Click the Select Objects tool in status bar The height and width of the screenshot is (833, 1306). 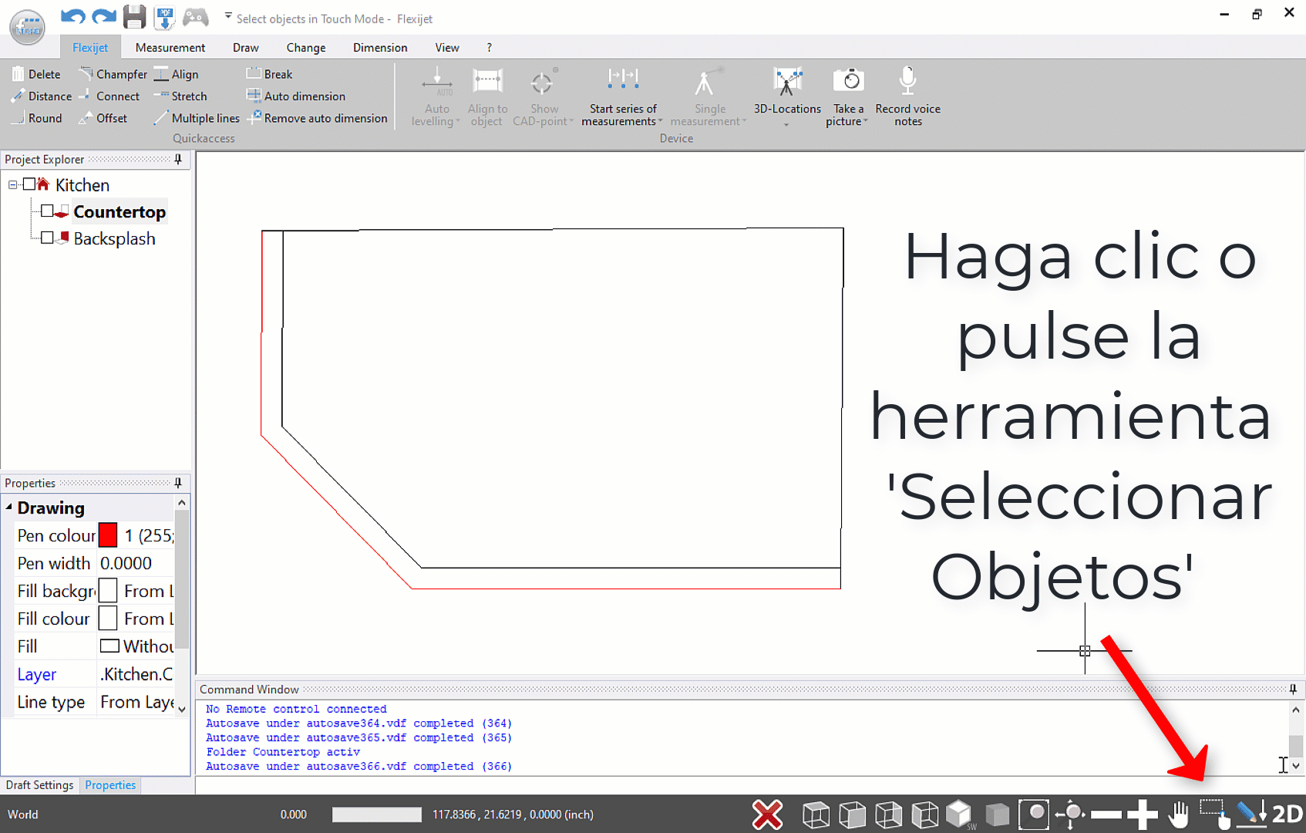tap(1215, 814)
